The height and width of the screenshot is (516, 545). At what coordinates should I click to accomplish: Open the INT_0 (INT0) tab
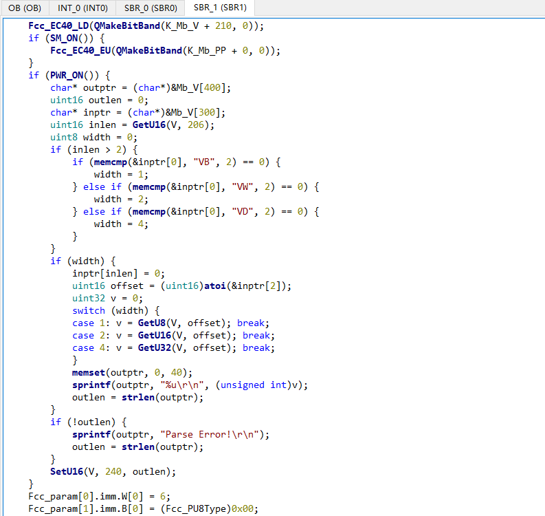(82, 8)
